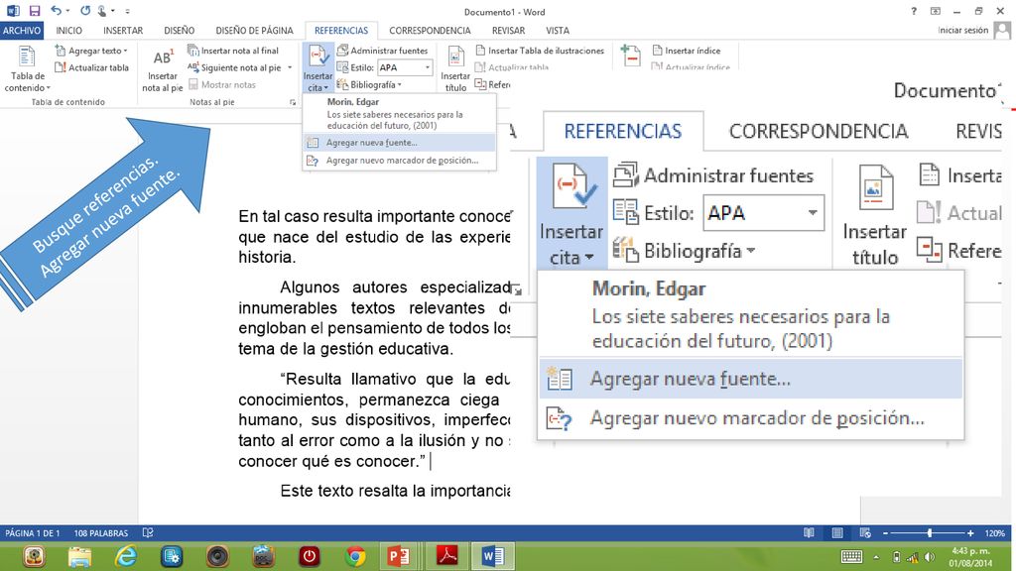Screen dimensions: 1016x571
Task: Click the zoom out minus button
Action: [885, 533]
